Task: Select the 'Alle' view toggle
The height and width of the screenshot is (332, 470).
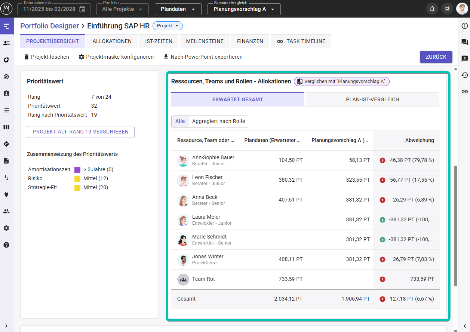Action: point(180,121)
